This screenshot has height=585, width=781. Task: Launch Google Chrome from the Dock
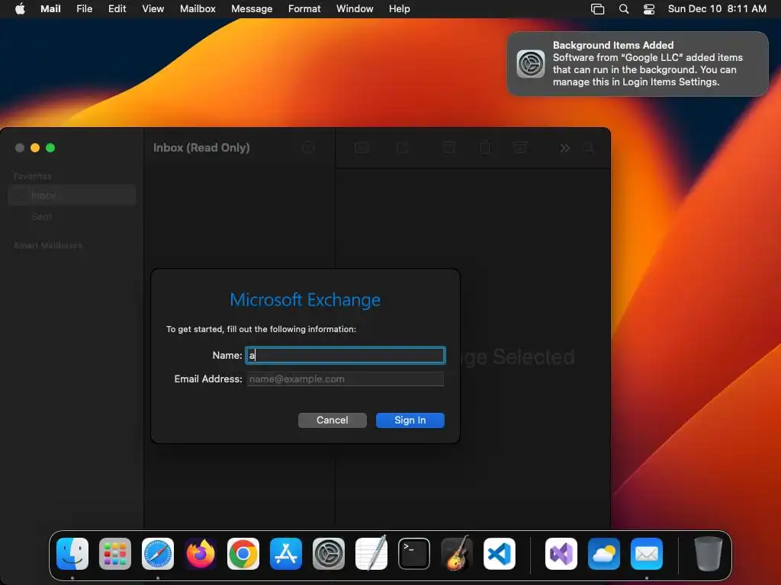click(x=243, y=554)
